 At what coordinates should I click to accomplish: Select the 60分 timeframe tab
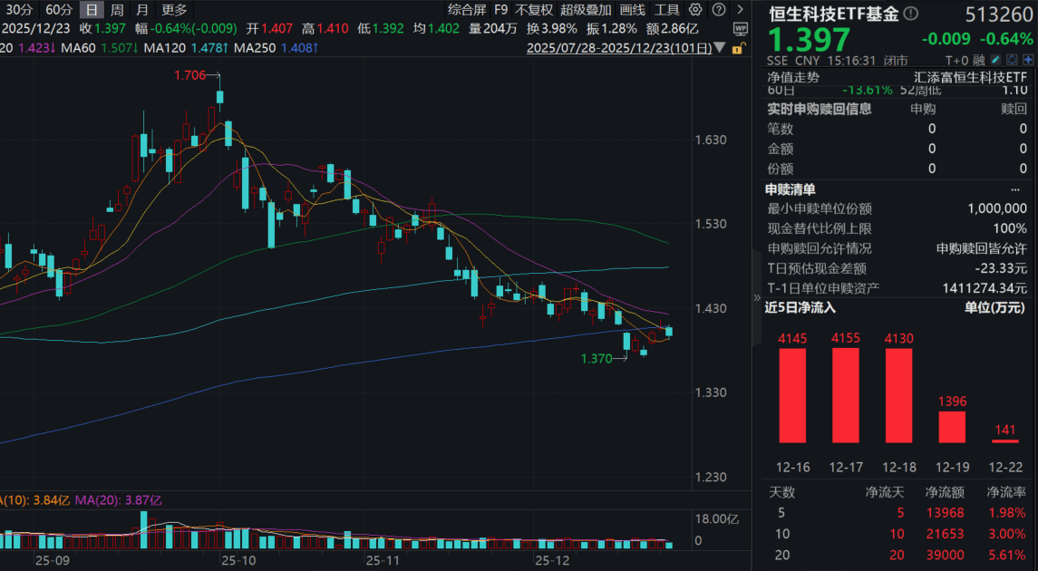(x=59, y=10)
